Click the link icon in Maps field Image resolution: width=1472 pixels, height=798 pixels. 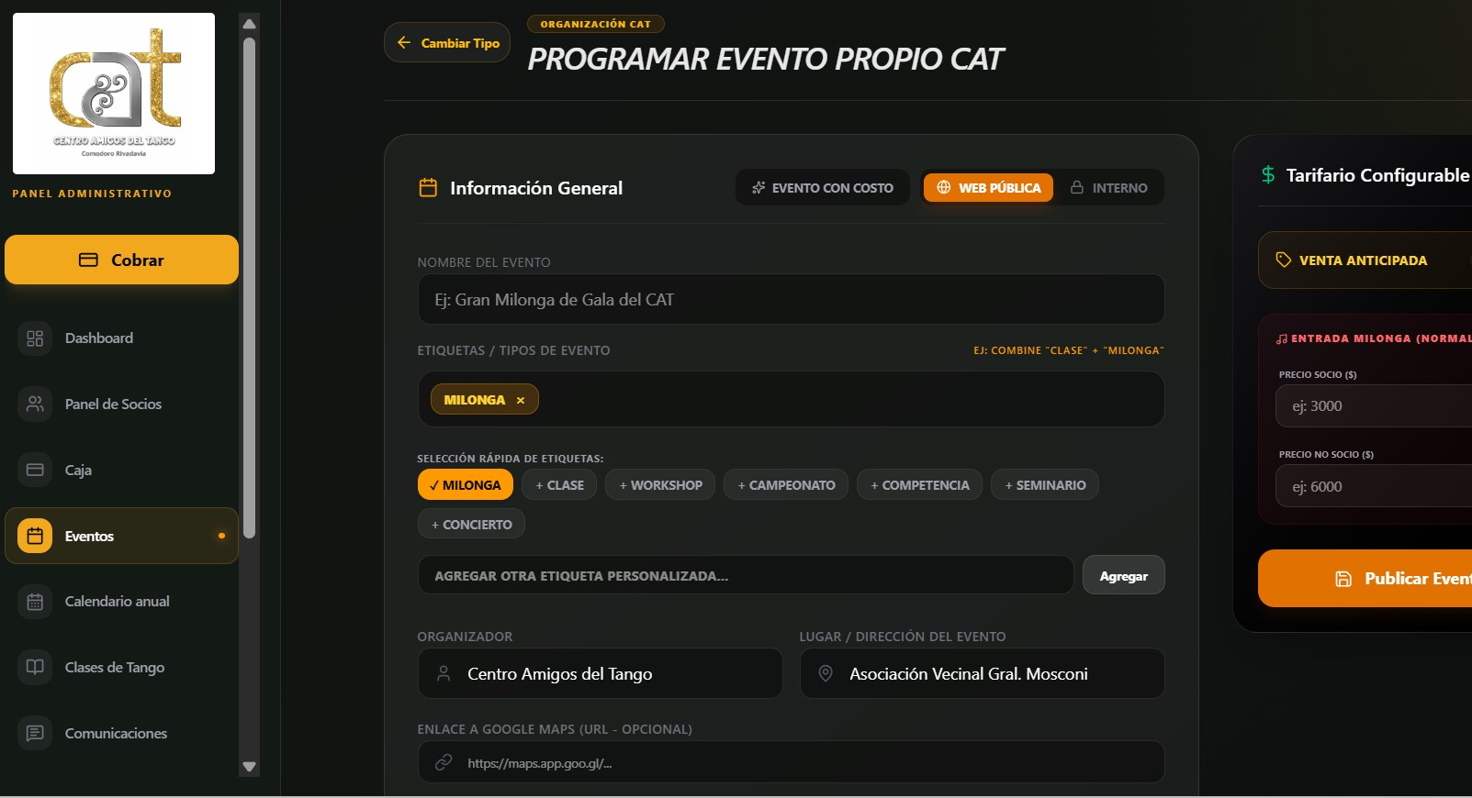(444, 762)
